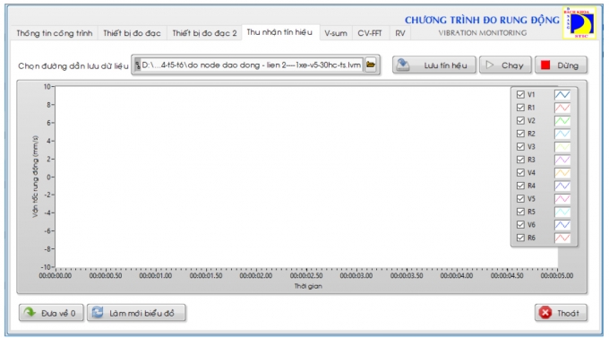
Task: Click the V1 plot line style icon
Action: coord(562,94)
